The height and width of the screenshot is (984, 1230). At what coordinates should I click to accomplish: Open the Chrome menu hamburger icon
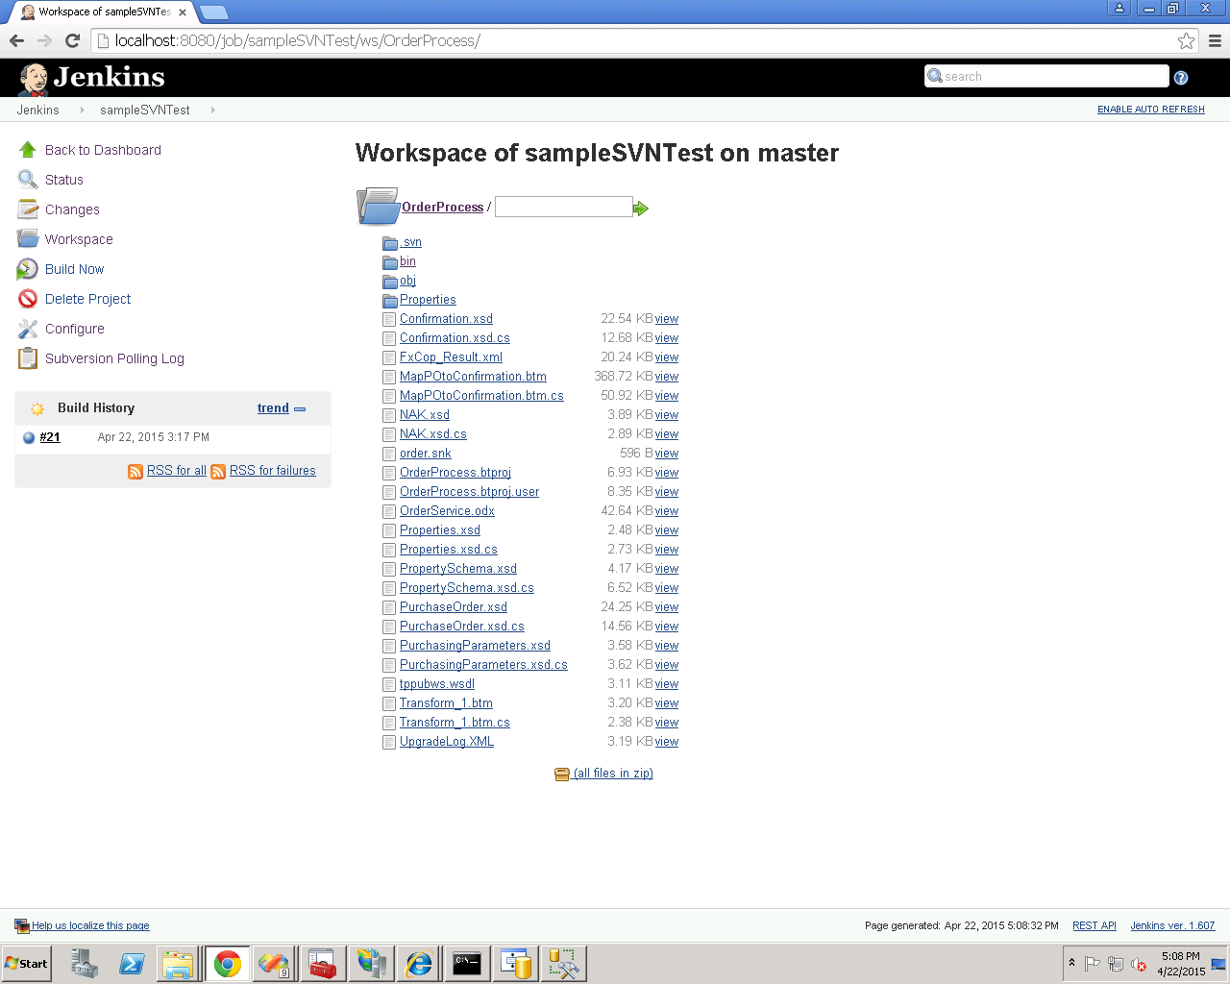pos(1215,40)
